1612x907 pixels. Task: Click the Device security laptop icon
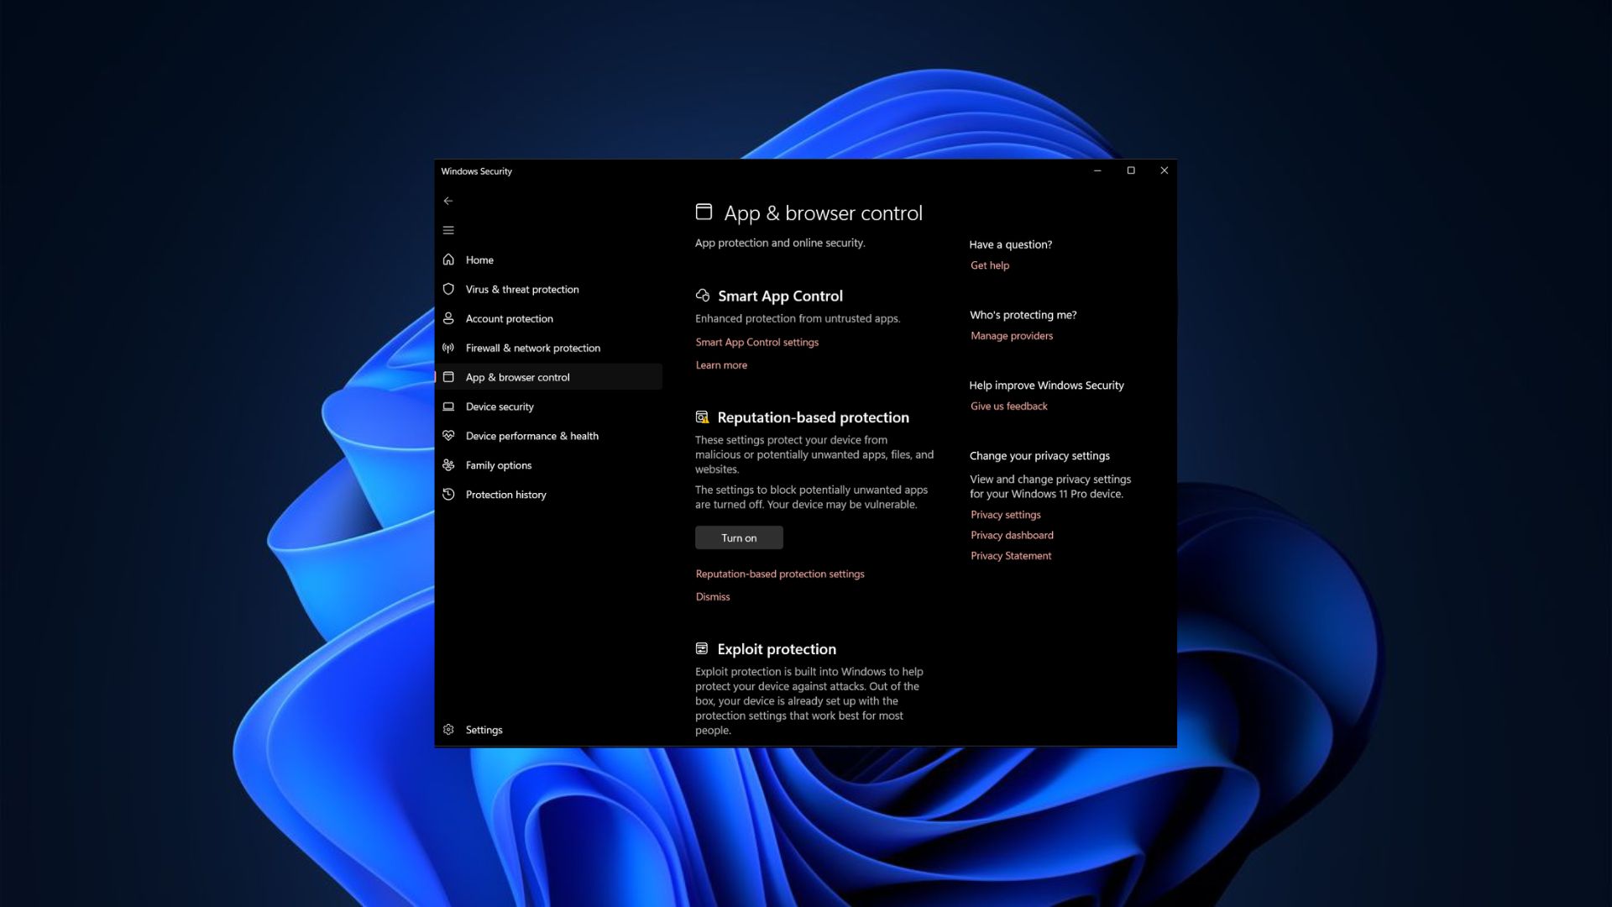pyautogui.click(x=448, y=406)
